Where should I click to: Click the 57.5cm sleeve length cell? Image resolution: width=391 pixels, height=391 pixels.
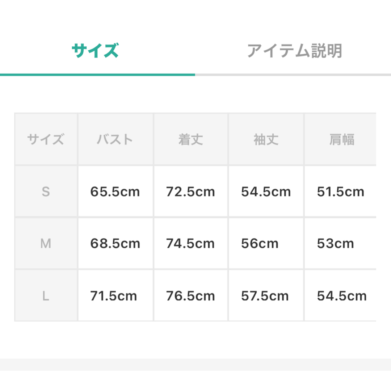click(x=265, y=296)
